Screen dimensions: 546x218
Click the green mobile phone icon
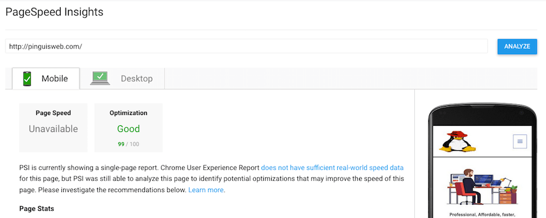27,79
